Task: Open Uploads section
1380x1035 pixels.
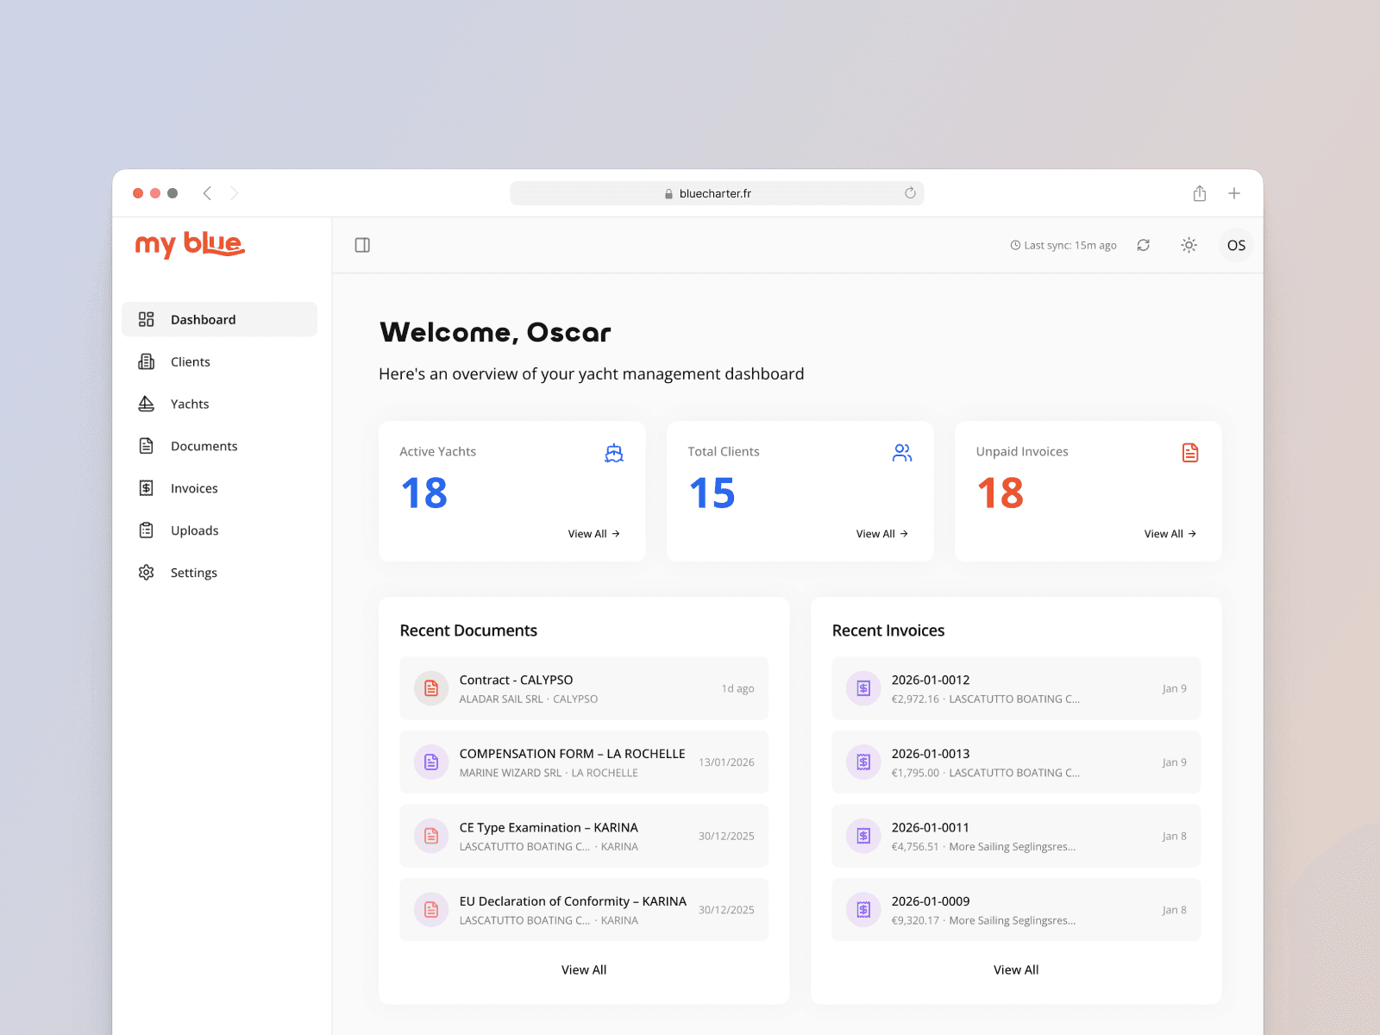Action: (x=219, y=530)
